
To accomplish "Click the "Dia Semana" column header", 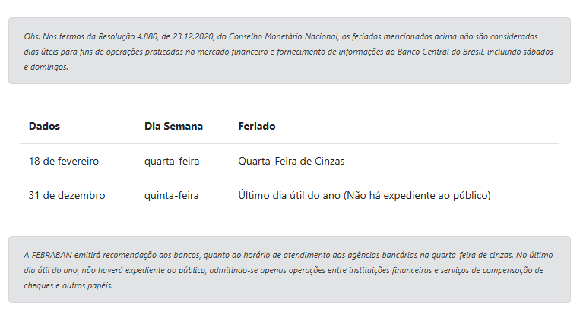I will [173, 126].
